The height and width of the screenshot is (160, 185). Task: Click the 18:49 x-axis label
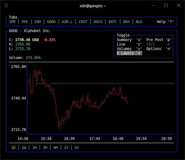(118, 139)
